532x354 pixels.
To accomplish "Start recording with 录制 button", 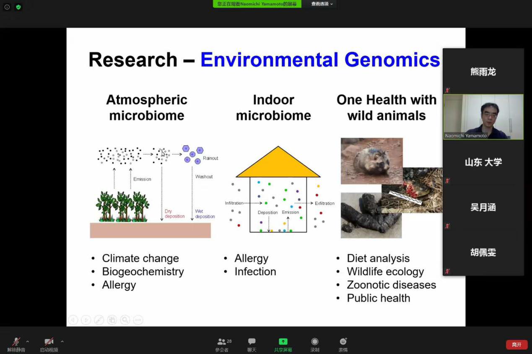I will click(x=314, y=342).
